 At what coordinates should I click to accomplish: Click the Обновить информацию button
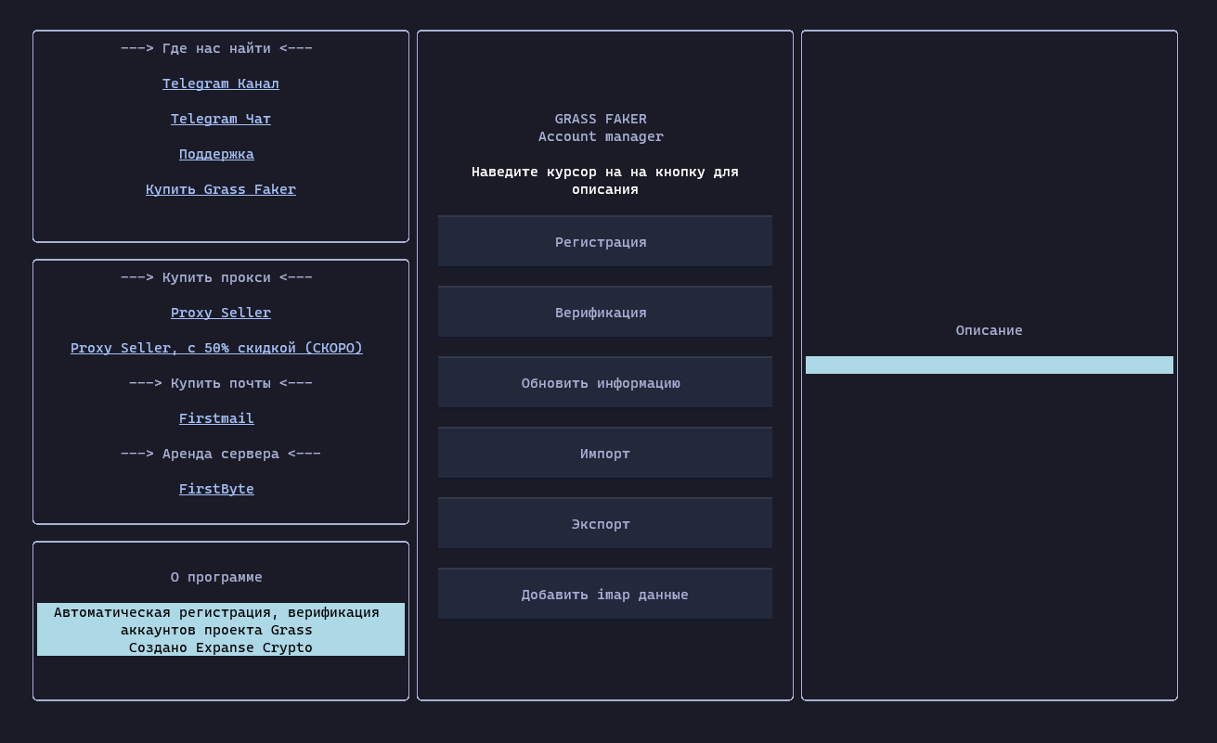point(604,383)
